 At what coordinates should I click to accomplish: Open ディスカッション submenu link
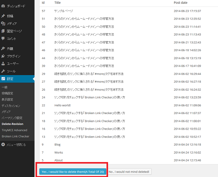pyautogui.click(x=11, y=106)
